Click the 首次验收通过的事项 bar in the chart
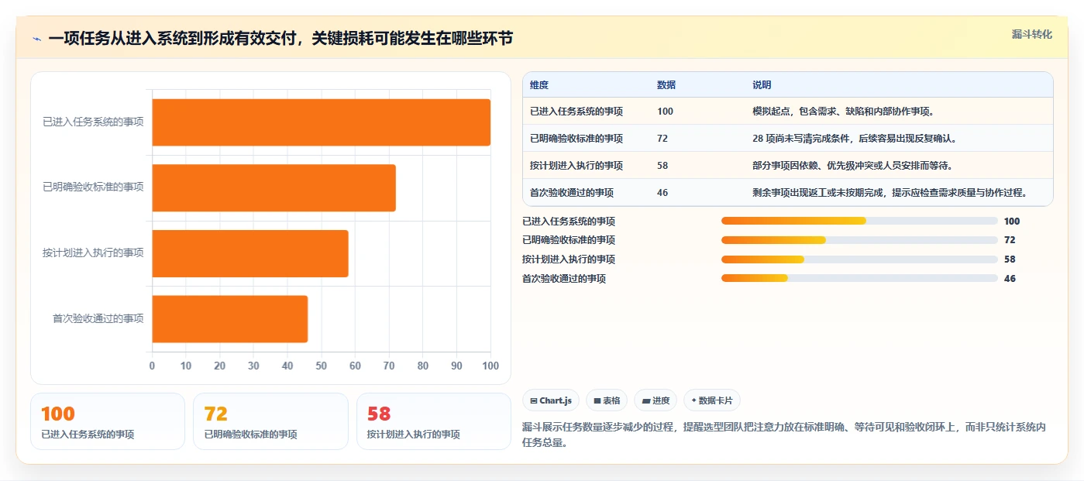 click(x=229, y=318)
